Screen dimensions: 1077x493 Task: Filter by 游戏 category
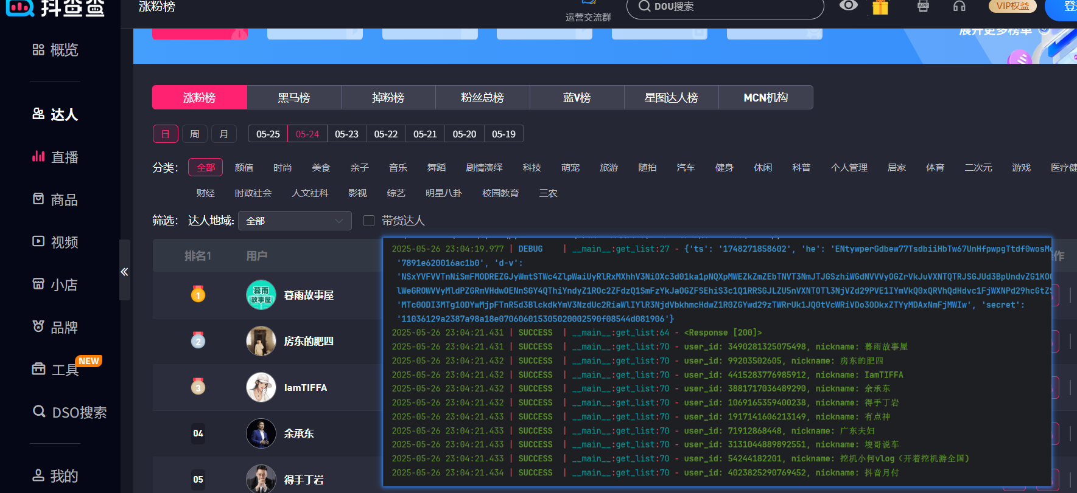[x=1022, y=167]
